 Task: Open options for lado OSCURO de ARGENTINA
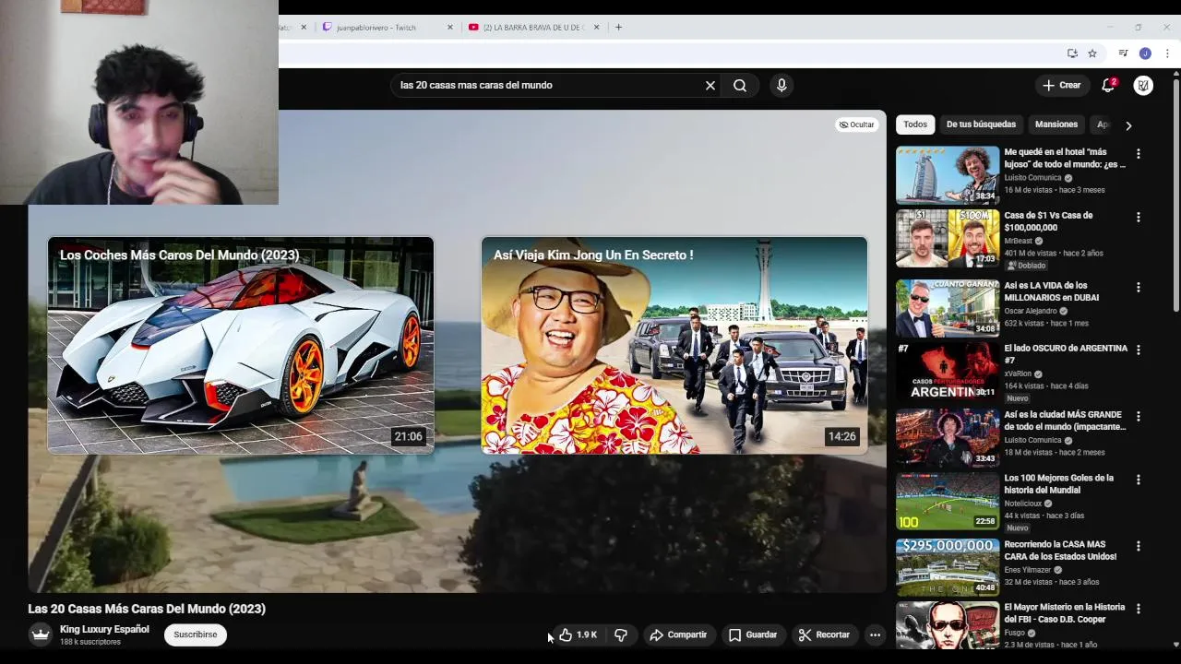click(1139, 350)
